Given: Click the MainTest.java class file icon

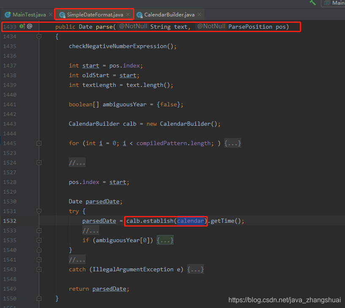Looking at the screenshot, I should click(x=8, y=15).
